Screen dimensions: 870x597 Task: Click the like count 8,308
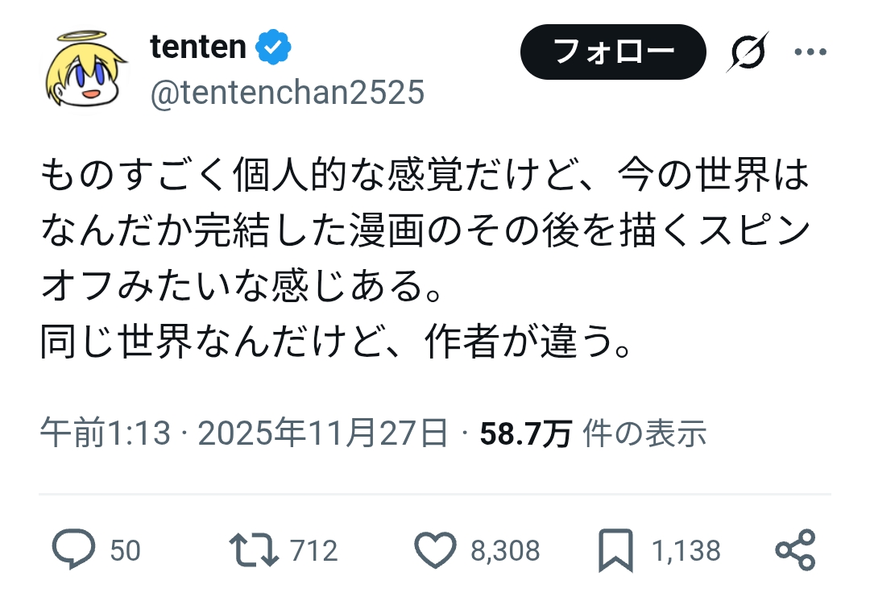pos(504,551)
